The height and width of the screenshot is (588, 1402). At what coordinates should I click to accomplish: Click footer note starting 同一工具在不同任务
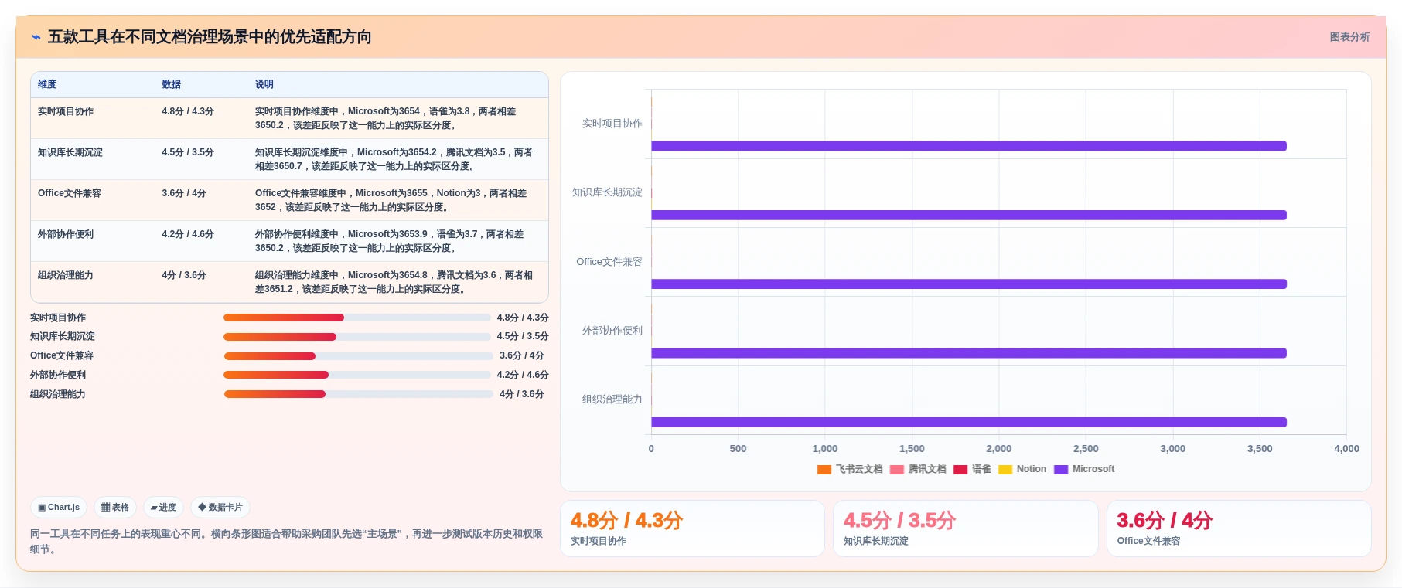point(286,542)
